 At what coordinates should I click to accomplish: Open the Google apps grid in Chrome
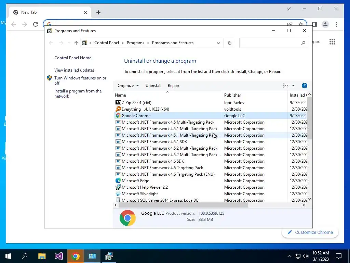pos(332,42)
